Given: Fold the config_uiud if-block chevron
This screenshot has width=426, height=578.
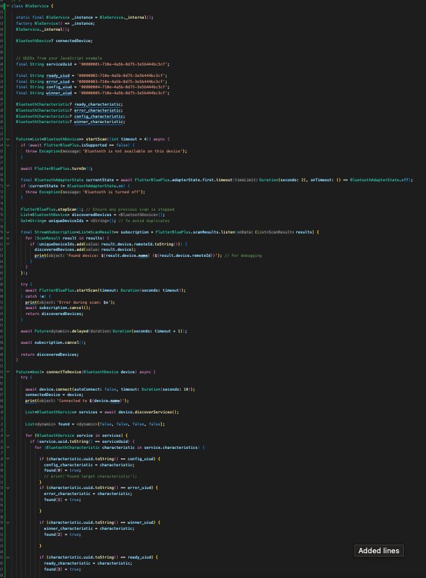Looking at the screenshot, I should pyautogui.click(x=7, y=458).
